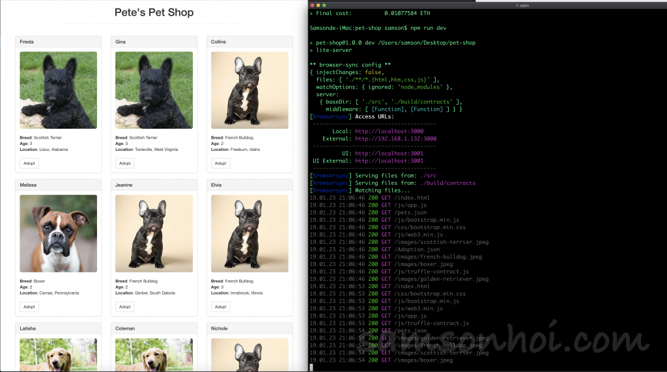Click last log line GET /images/boxer.jpeg
The width and height of the screenshot is (667, 372).
pyautogui.click(x=381, y=360)
